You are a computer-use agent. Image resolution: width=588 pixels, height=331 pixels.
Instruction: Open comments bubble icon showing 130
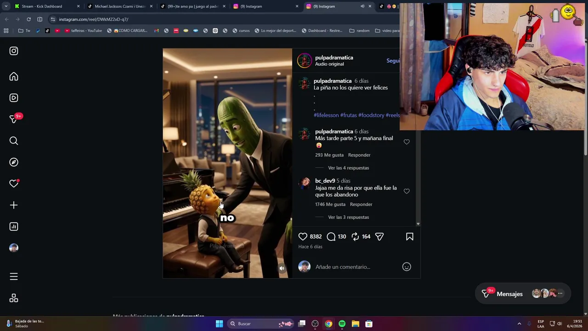(x=331, y=236)
